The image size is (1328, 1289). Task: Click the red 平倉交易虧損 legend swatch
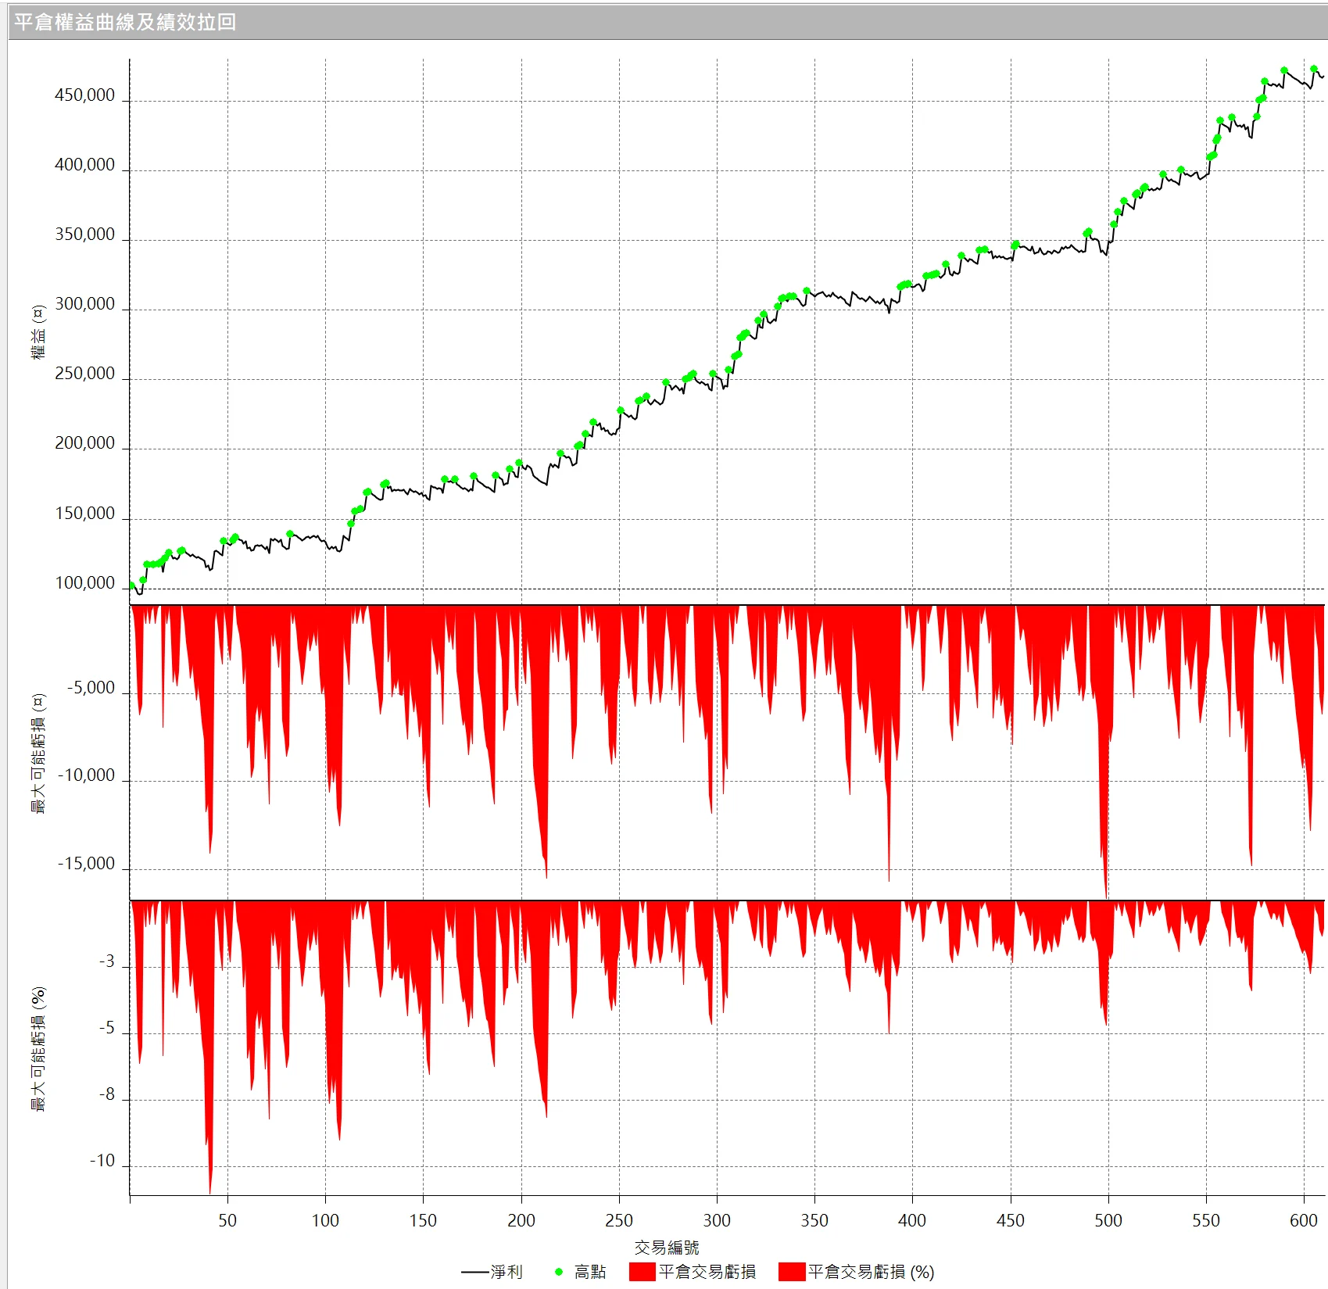point(643,1272)
